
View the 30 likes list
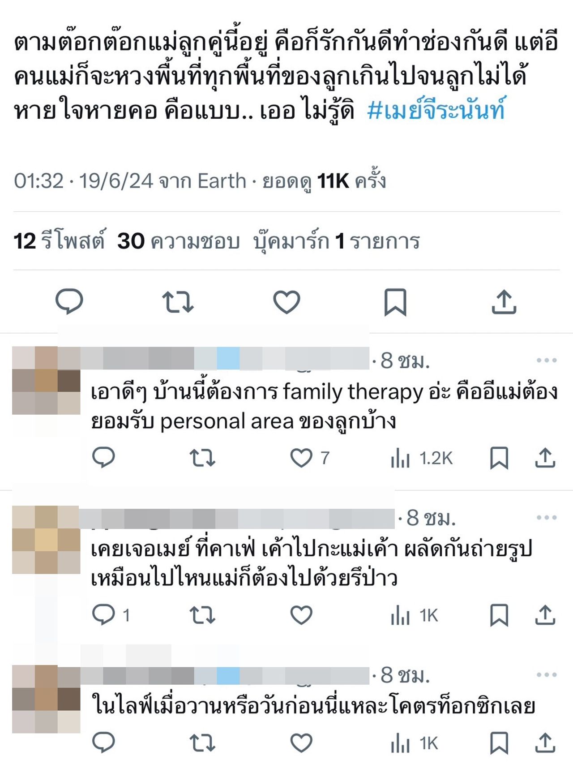(179, 241)
